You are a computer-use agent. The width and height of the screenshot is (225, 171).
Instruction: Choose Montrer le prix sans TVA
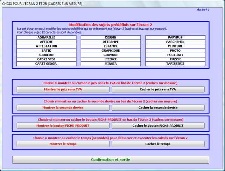pyautogui.click(x=63, y=89)
